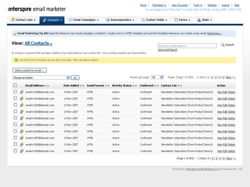This screenshot has height=187, width=250.
Task: Click inside the email search field
Action: (x=187, y=45)
